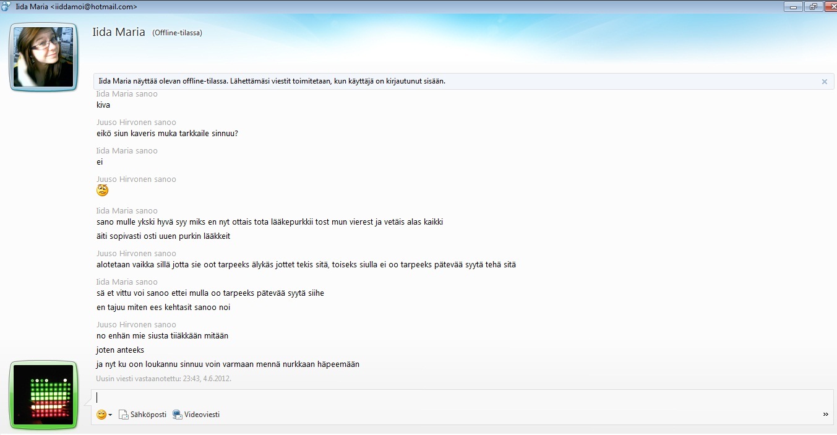Click the Iida Maria contact name header
The width and height of the screenshot is (837, 435).
click(x=119, y=32)
